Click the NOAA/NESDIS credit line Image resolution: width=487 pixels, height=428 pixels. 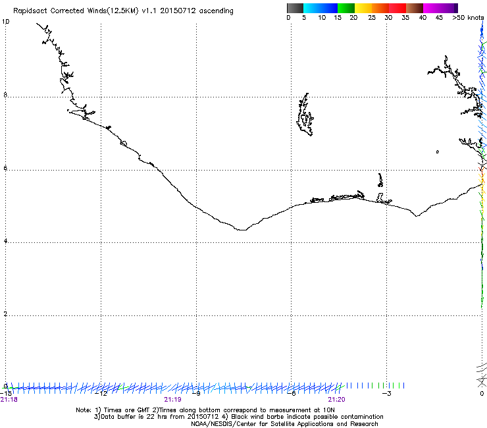[284, 424]
